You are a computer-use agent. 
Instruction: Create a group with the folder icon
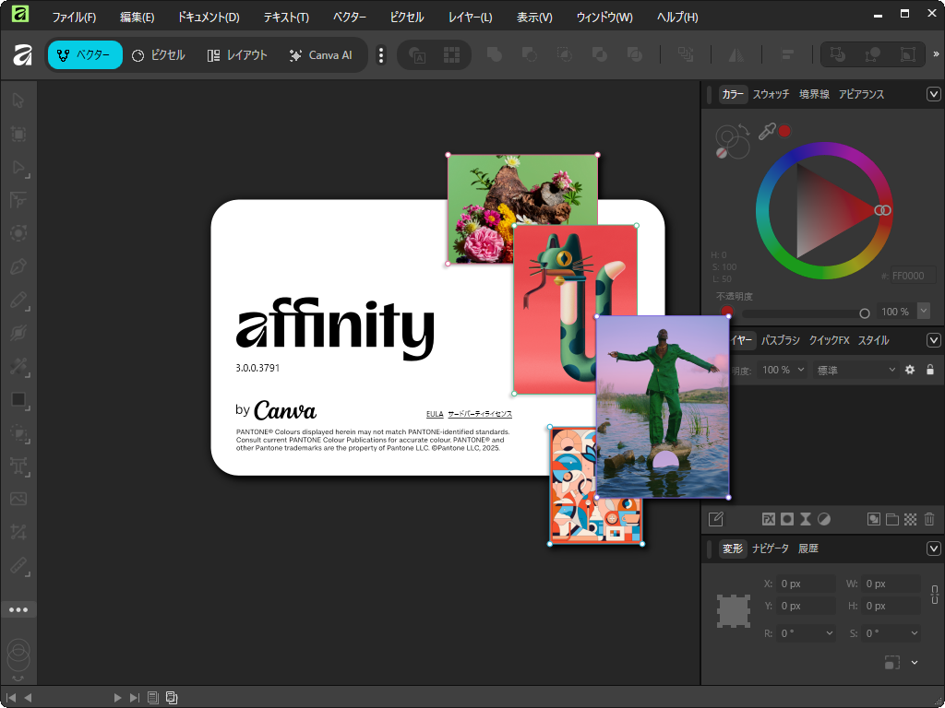[x=891, y=519]
